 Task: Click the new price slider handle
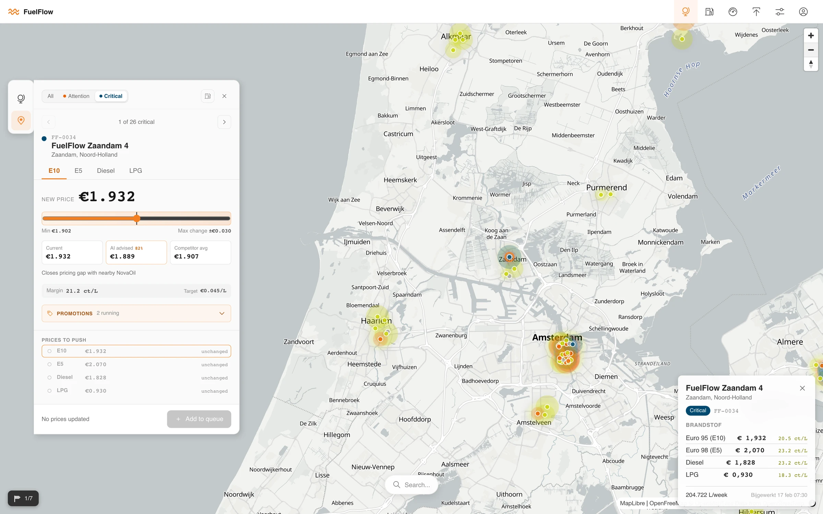click(136, 218)
